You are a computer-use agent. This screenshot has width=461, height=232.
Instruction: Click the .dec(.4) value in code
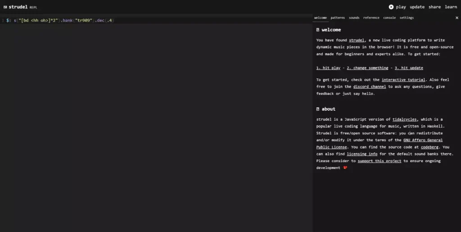coord(104,20)
